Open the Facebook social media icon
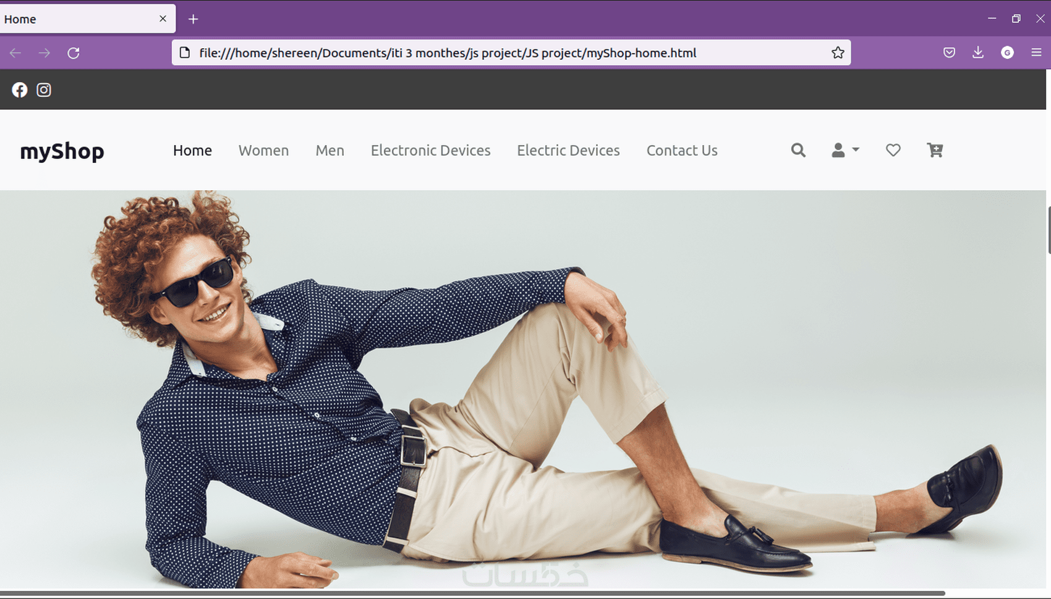 (19, 90)
